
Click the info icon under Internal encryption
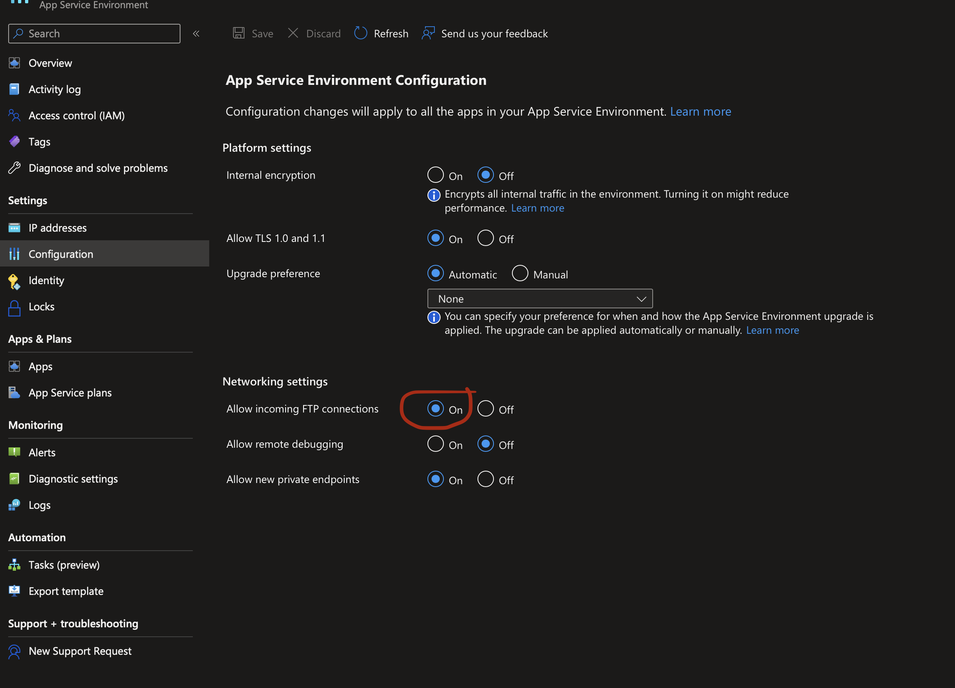click(x=434, y=195)
